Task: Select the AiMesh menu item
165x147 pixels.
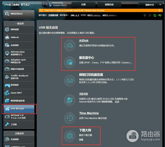Action: 19,37
